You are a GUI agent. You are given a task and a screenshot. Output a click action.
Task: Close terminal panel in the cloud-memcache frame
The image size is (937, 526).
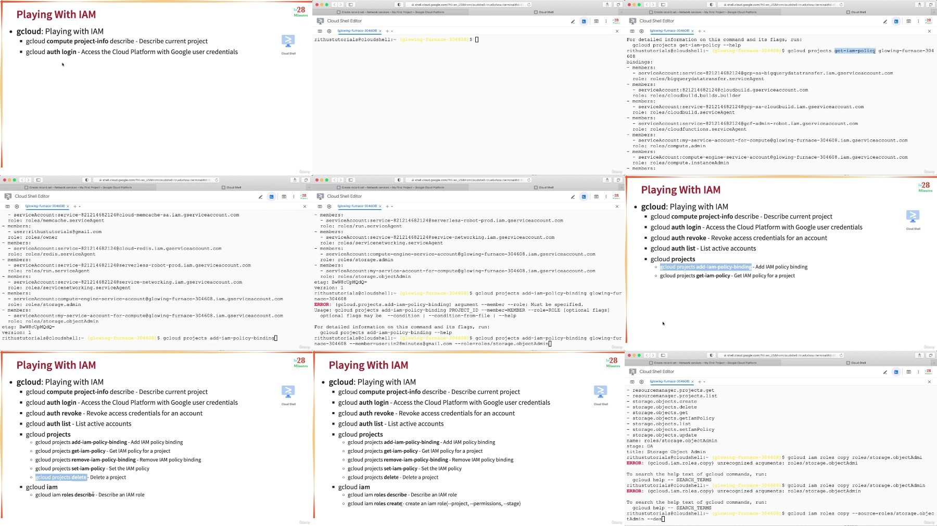coord(305,207)
